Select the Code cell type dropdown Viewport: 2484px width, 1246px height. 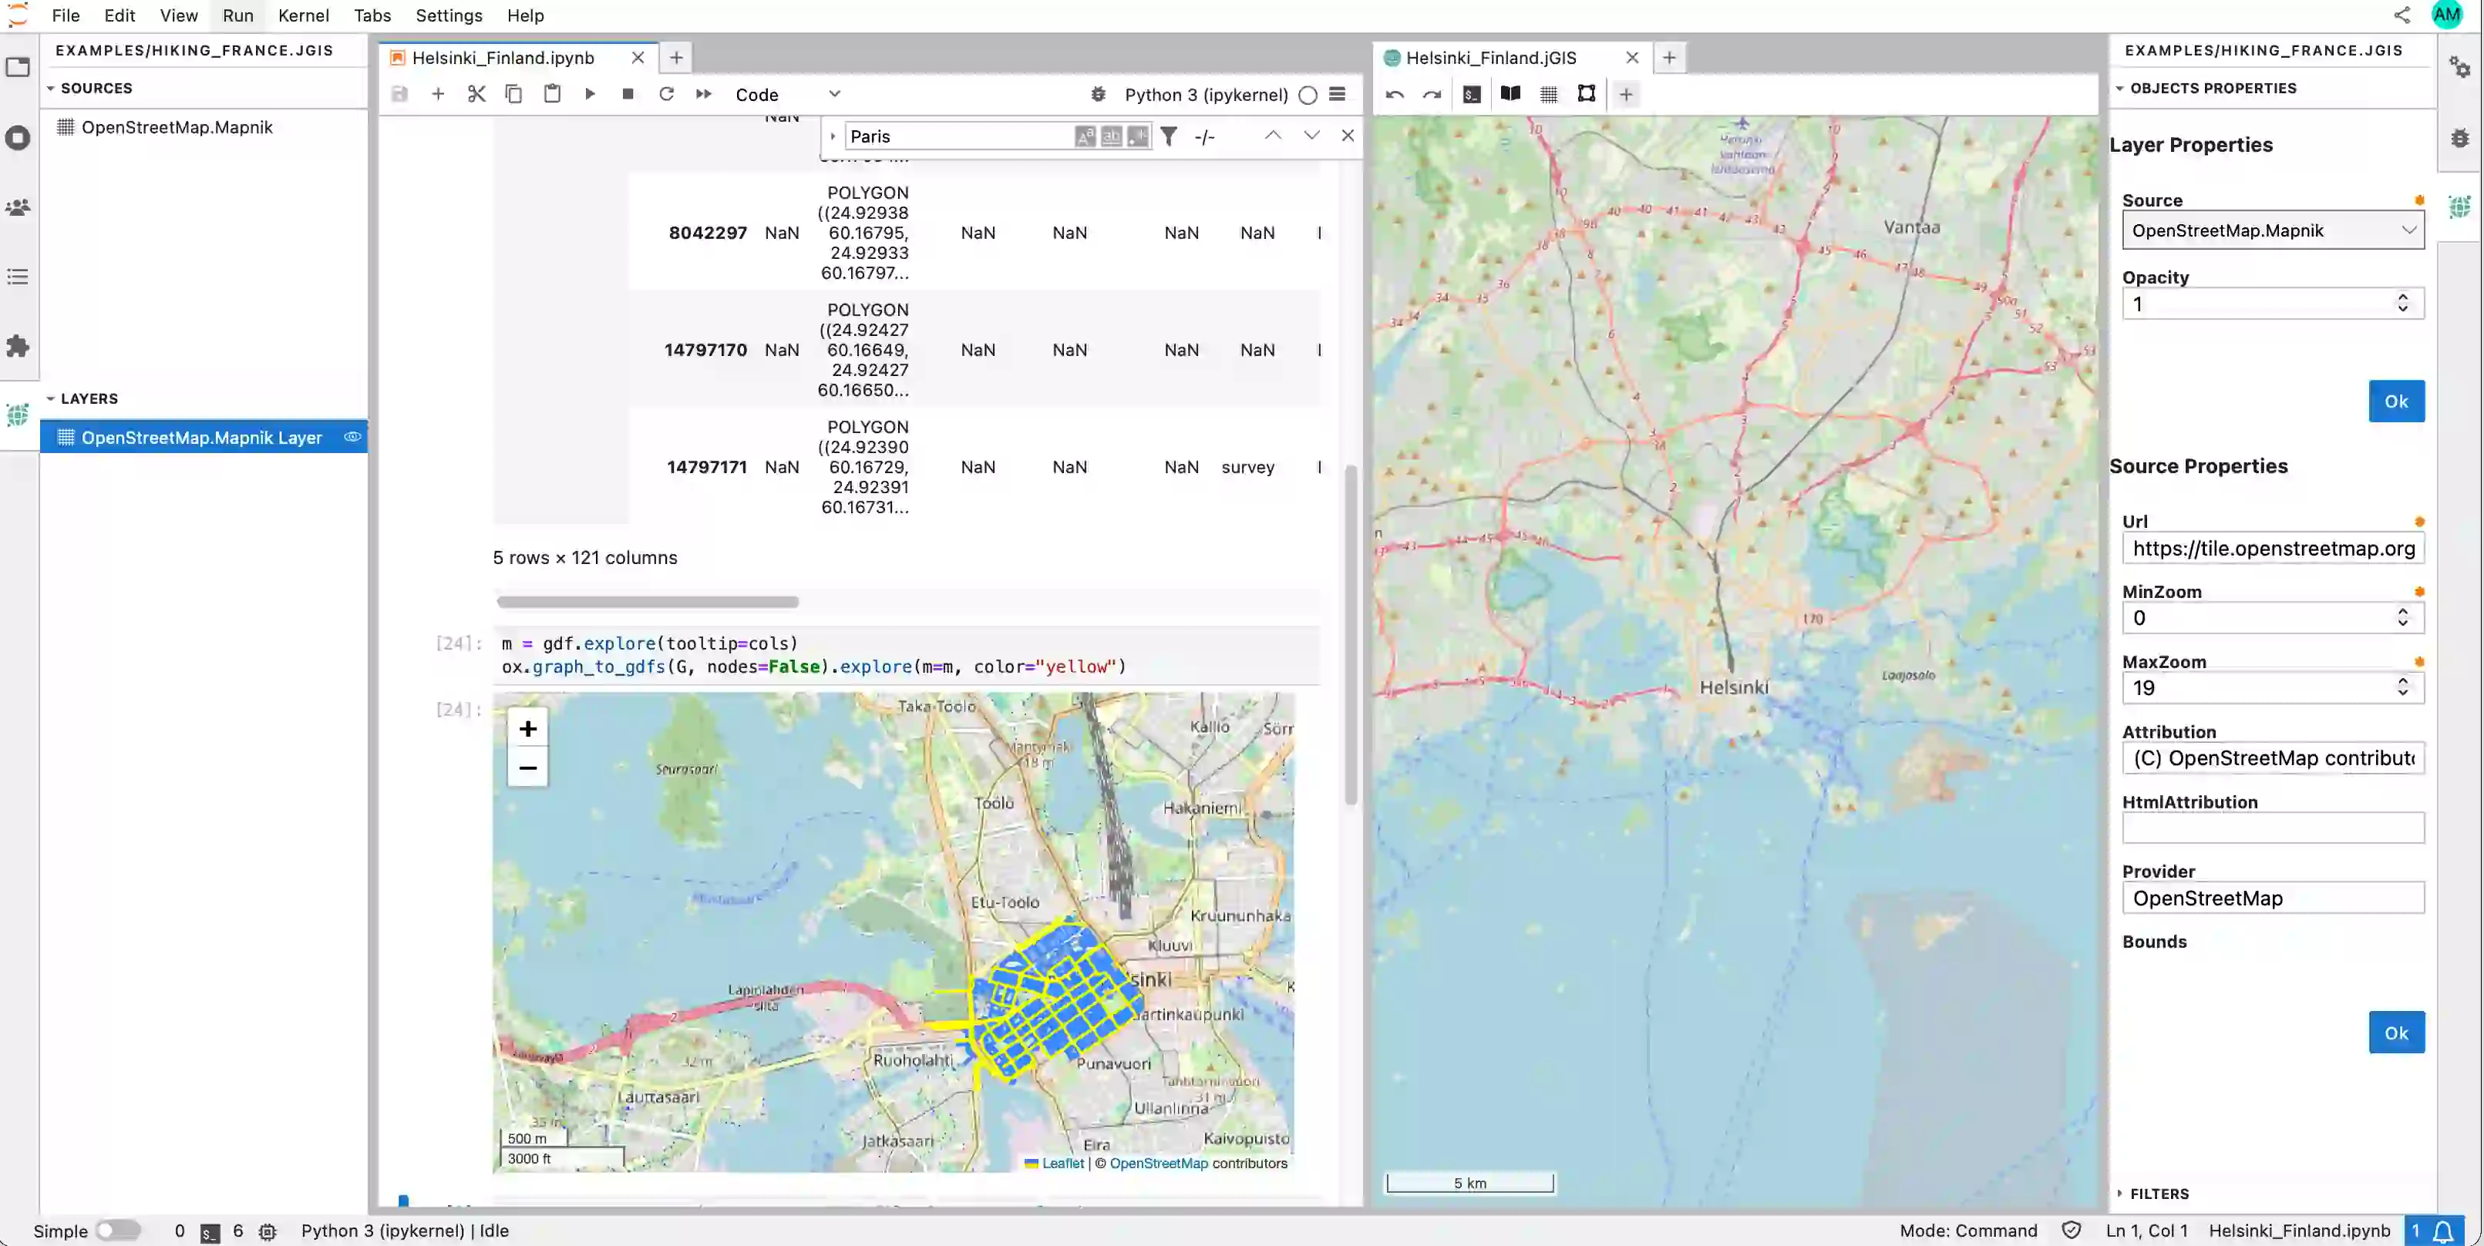tap(785, 94)
